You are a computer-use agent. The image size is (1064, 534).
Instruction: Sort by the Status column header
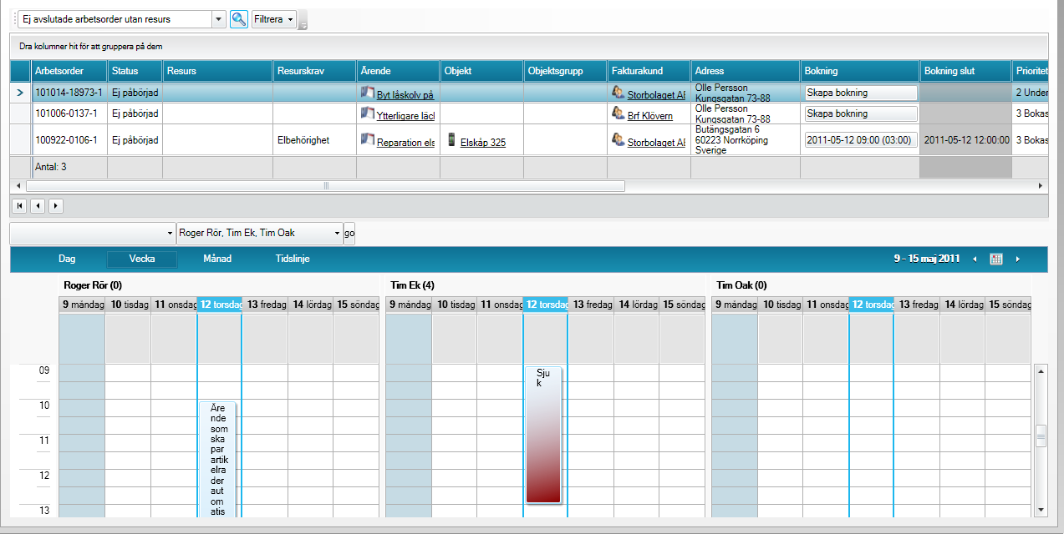135,71
